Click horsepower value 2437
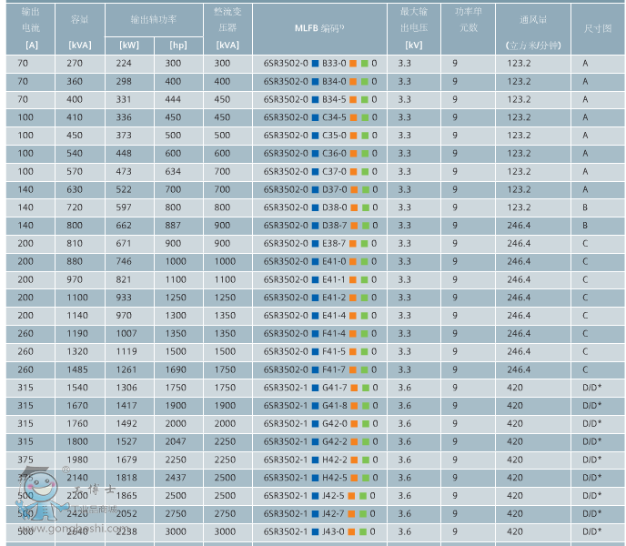 point(176,478)
